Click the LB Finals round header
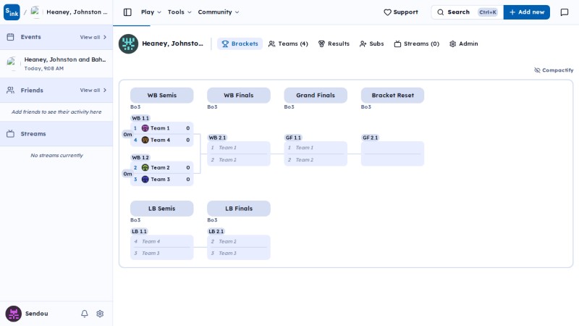Viewport: 579px width, 326px height. pos(239,209)
